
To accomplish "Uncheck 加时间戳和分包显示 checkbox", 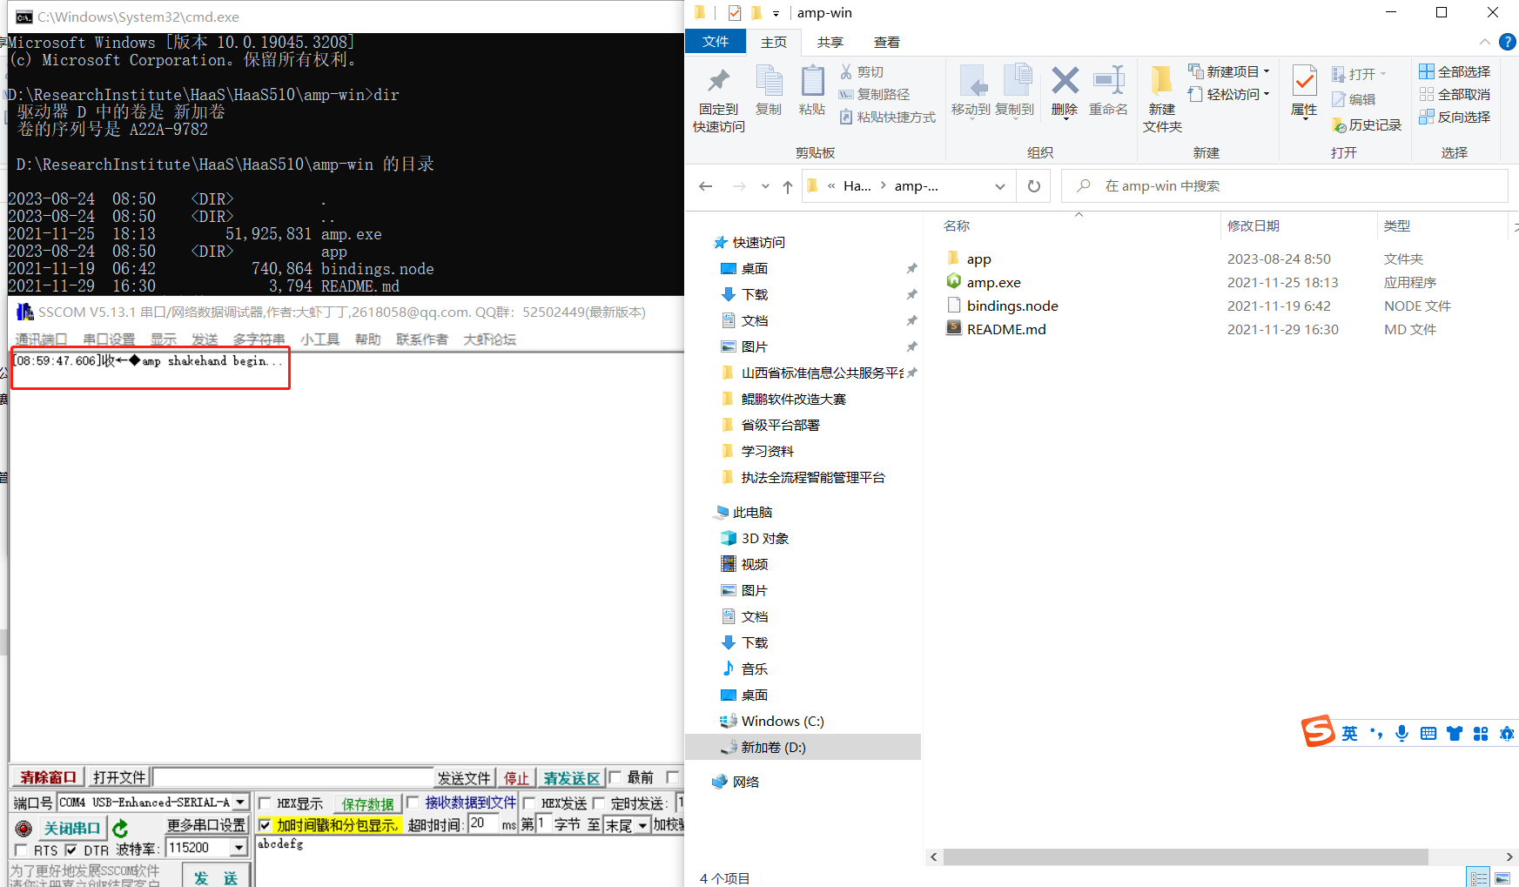I will pyautogui.click(x=265, y=825).
